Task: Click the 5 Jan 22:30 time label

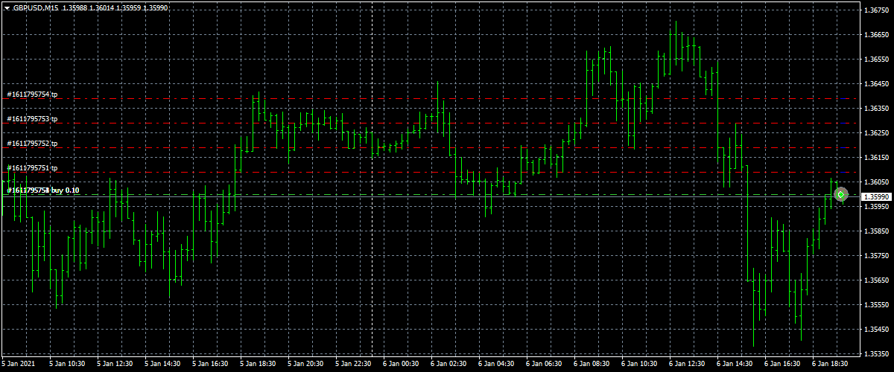Action: click(x=352, y=365)
